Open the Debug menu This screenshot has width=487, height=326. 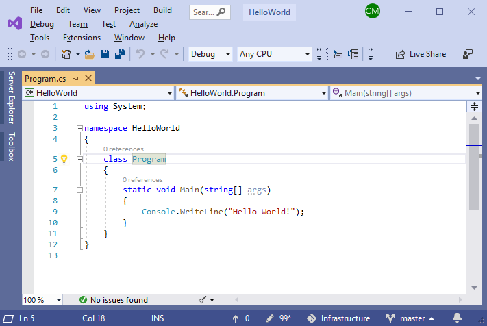tap(42, 24)
